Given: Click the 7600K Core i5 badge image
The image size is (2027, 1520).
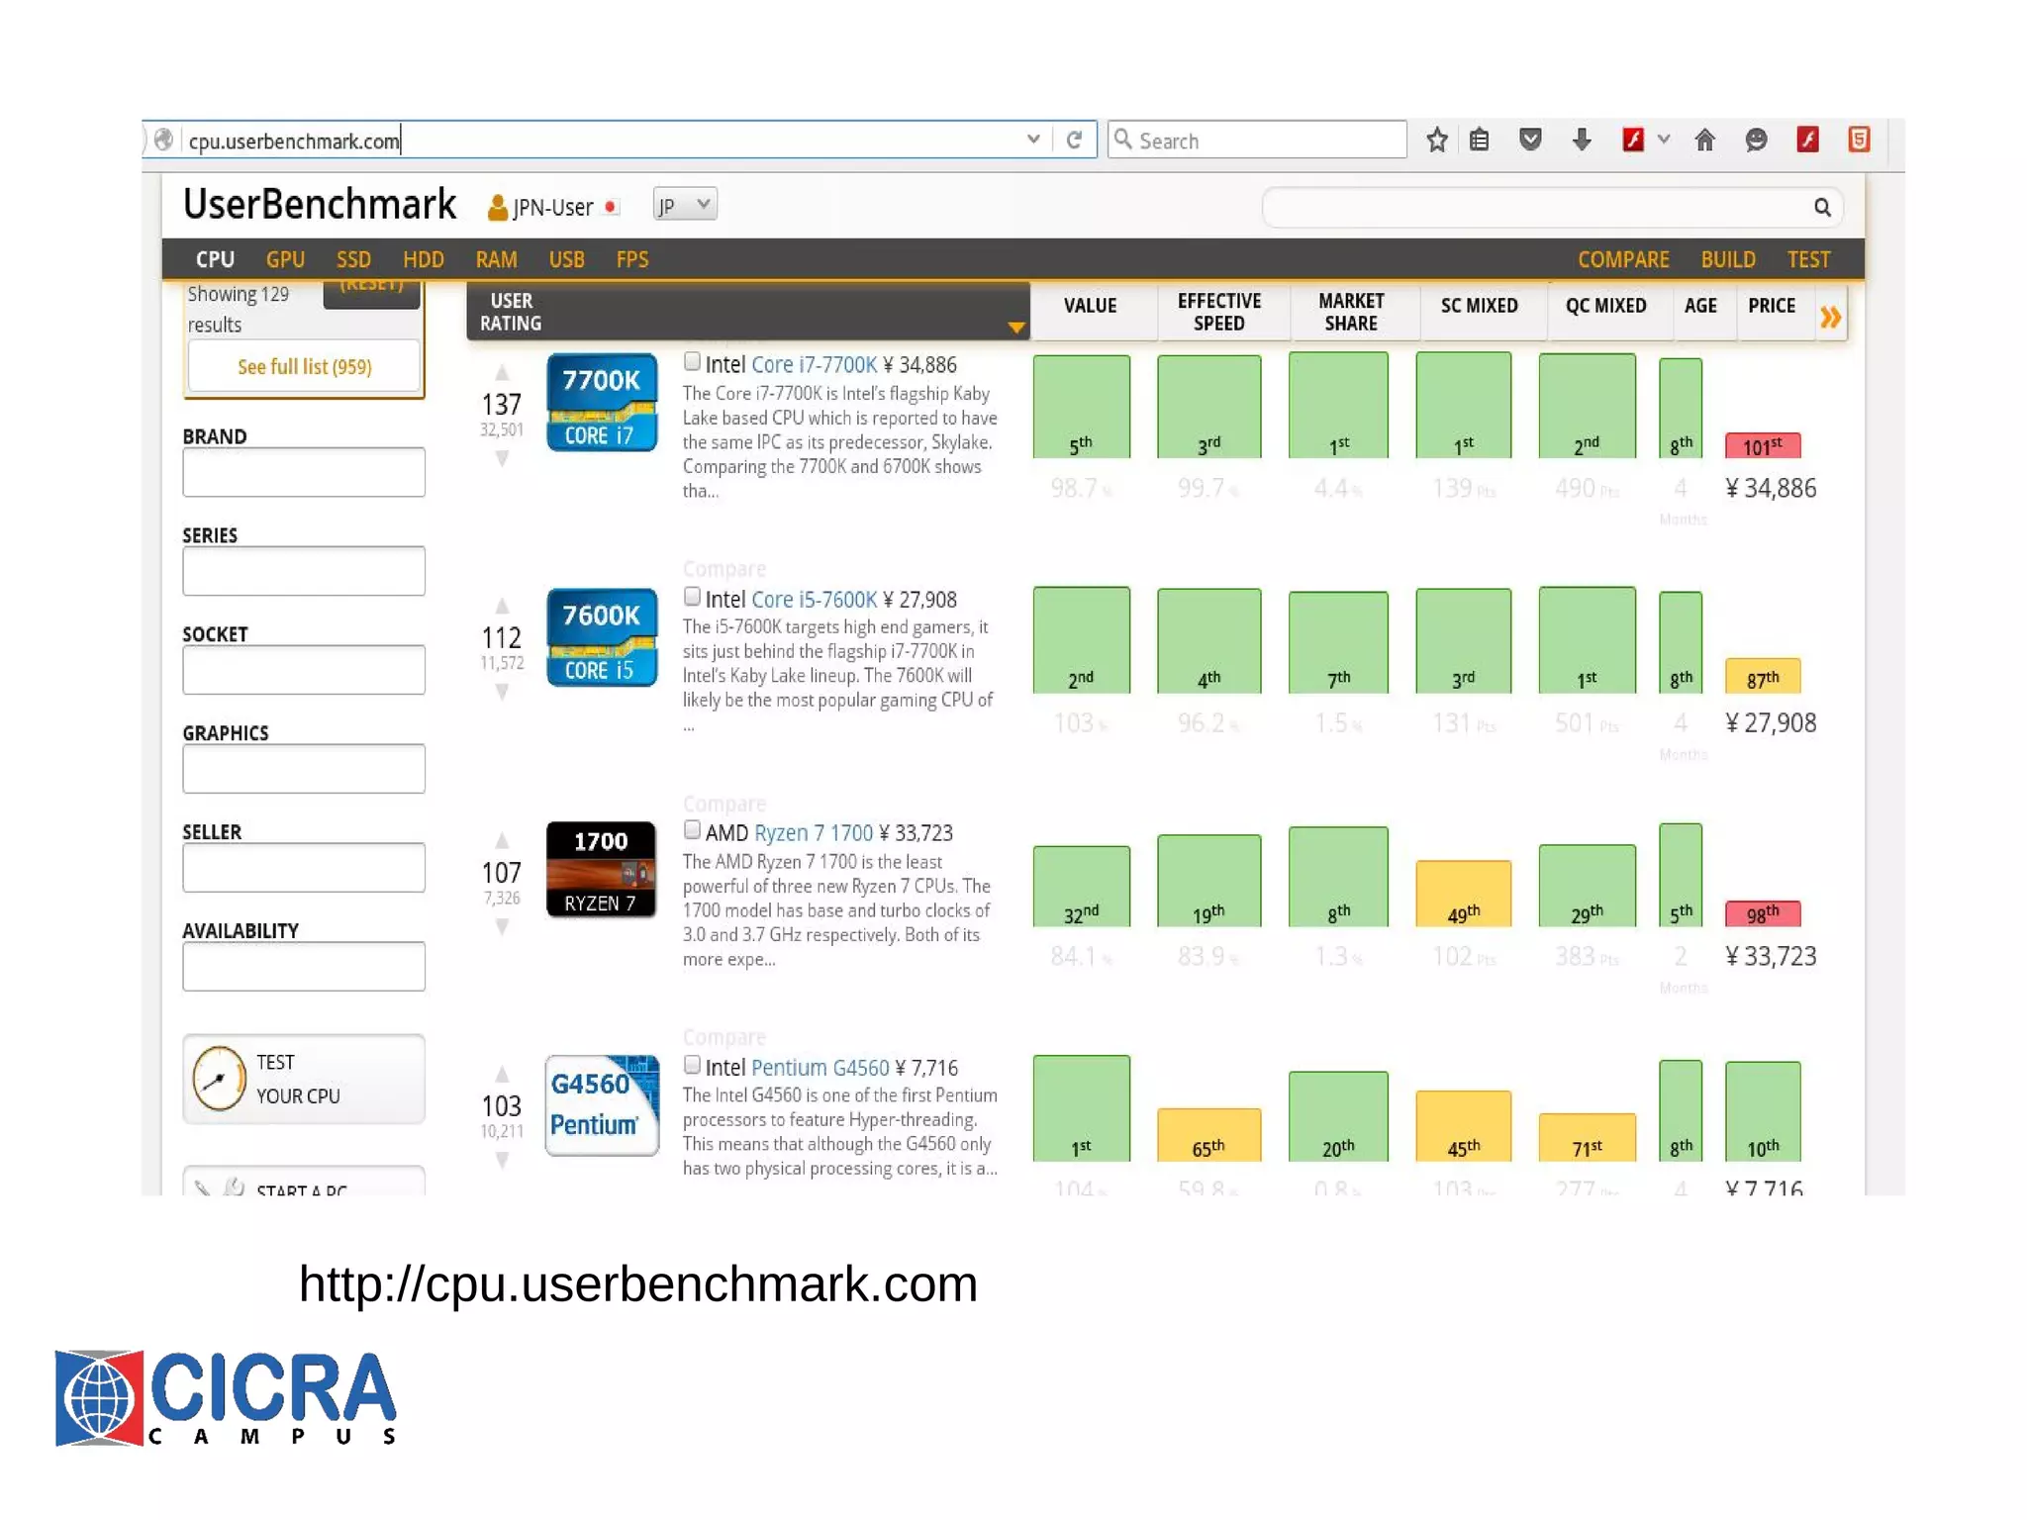Looking at the screenshot, I should (x=602, y=637).
